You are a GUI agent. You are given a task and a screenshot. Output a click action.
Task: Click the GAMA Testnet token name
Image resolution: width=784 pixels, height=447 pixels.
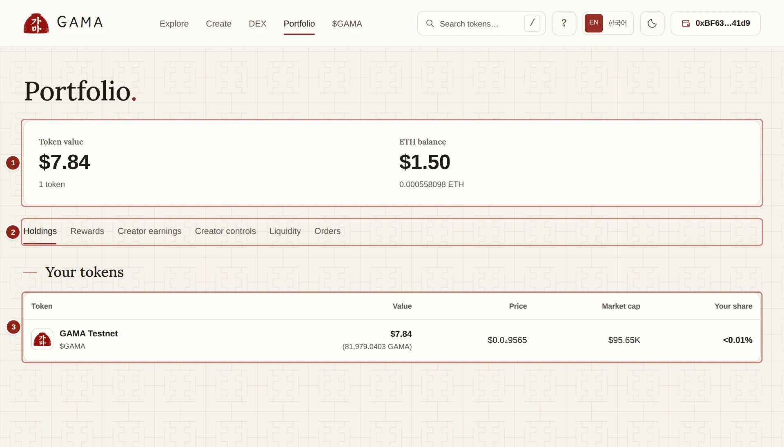89,334
